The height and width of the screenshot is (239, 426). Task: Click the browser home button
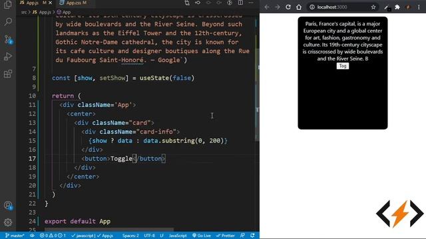coord(299,7)
